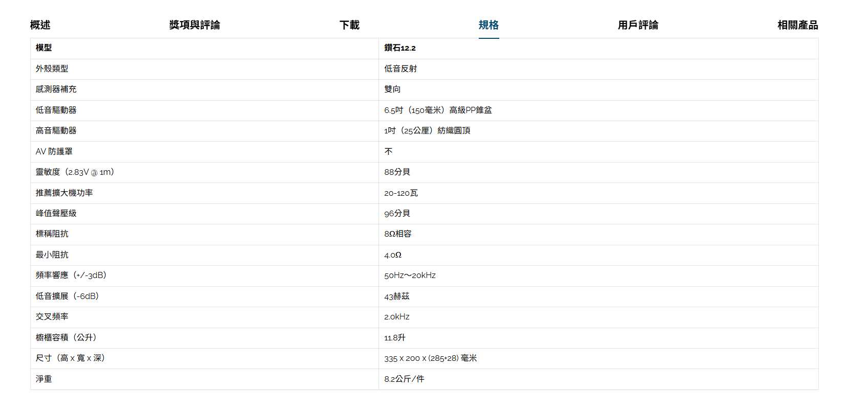This screenshot has height=413, width=850.
Task: Select the 頻率響應 (+/-3dB) label
Action: (x=71, y=275)
